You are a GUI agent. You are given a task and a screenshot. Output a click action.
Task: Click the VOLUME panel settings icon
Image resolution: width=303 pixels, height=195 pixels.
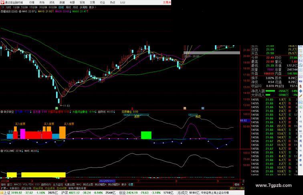tap(2, 151)
